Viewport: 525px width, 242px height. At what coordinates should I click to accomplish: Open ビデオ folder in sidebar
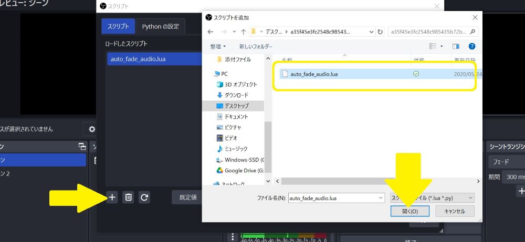(227, 138)
